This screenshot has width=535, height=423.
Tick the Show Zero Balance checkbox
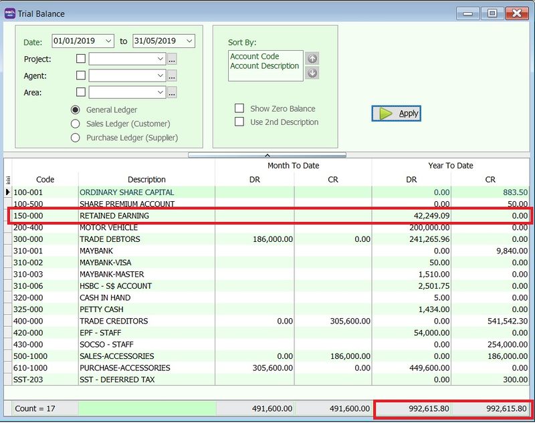pyautogui.click(x=239, y=108)
